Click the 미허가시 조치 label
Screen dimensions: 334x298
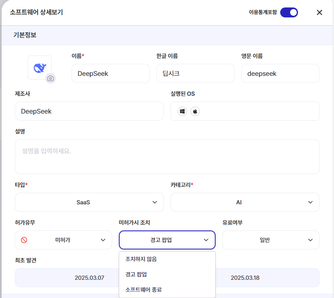click(135, 223)
